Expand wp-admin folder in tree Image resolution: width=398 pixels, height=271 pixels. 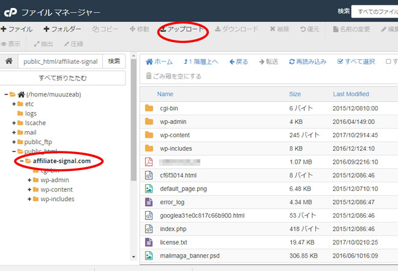click(29, 180)
